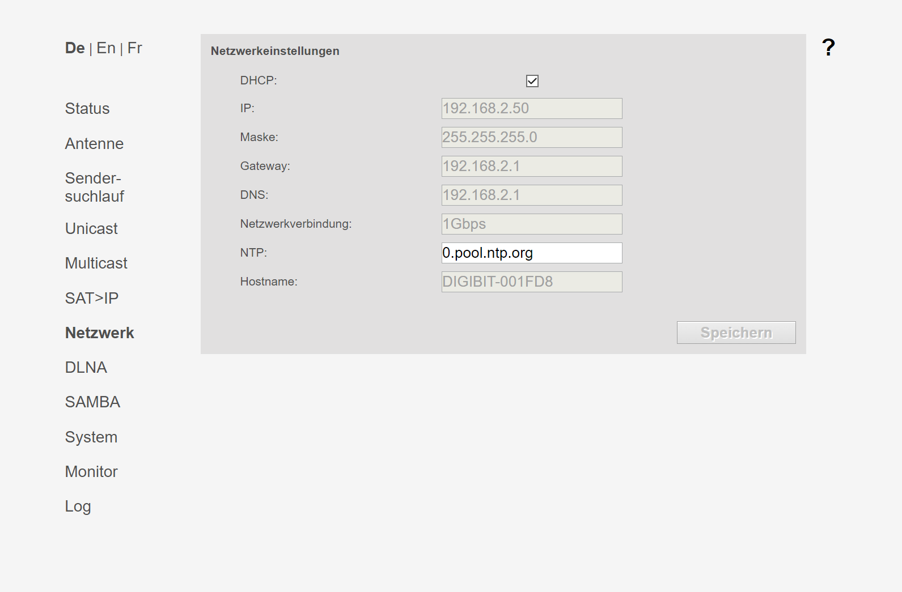Open the Antenne page
The width and height of the screenshot is (902, 592).
[94, 144]
